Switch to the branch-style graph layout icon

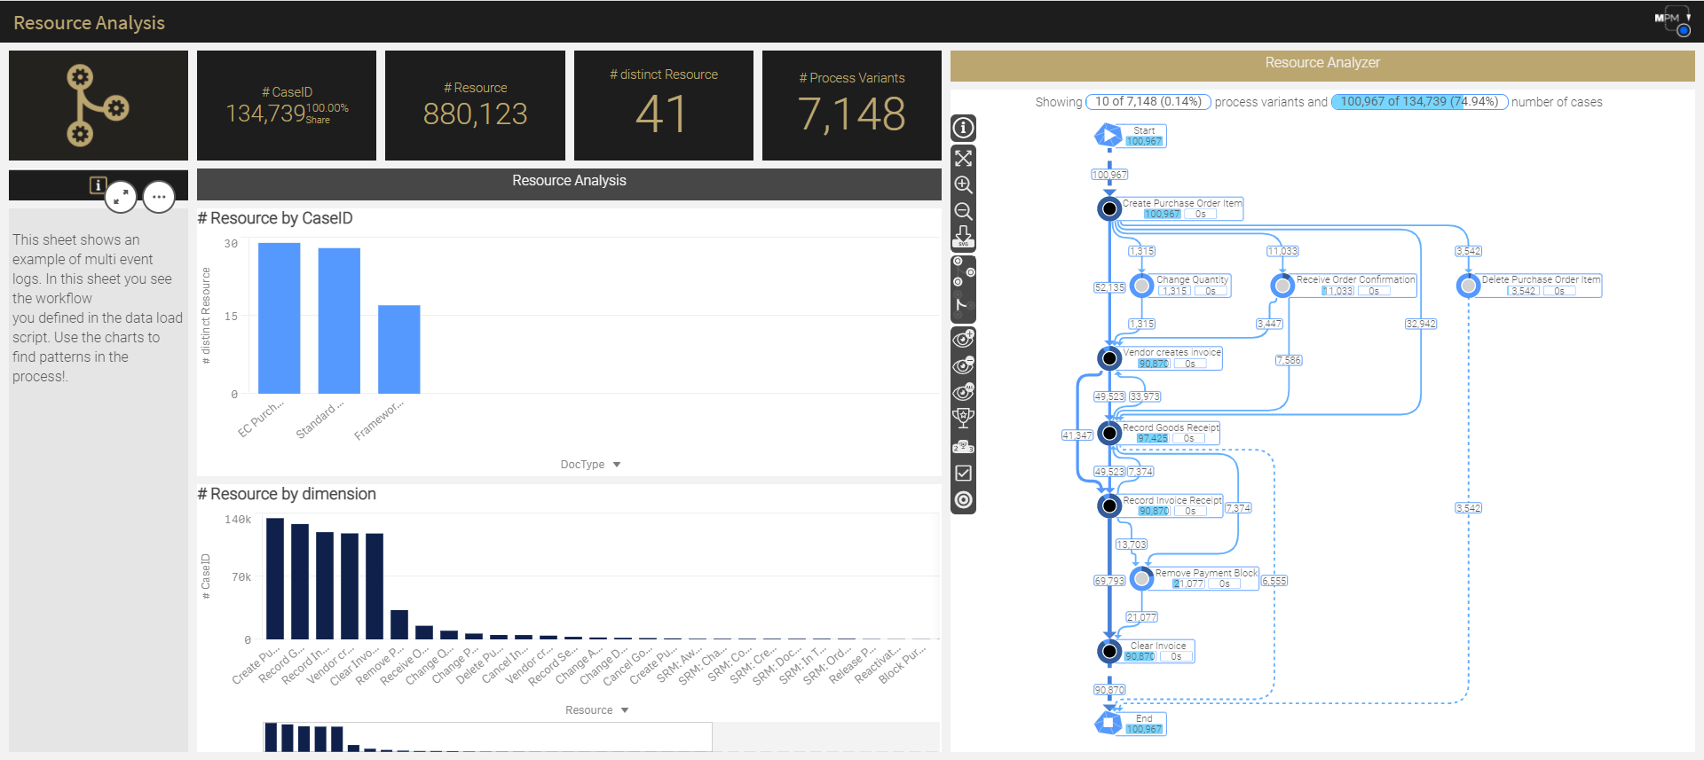[x=962, y=305]
